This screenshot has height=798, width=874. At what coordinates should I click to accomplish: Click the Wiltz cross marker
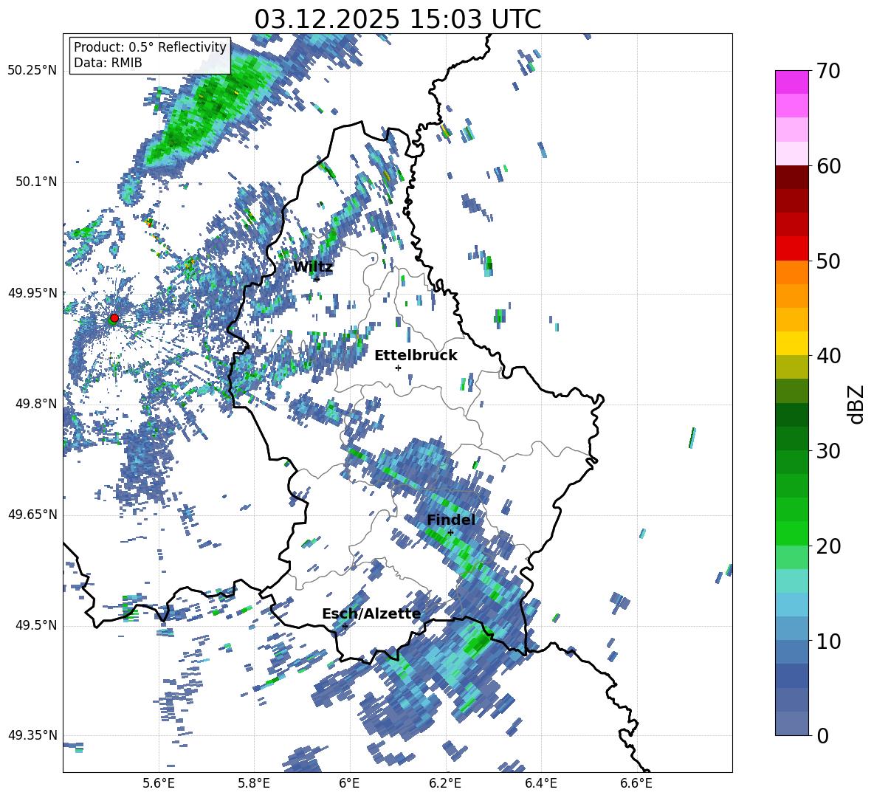tap(317, 279)
